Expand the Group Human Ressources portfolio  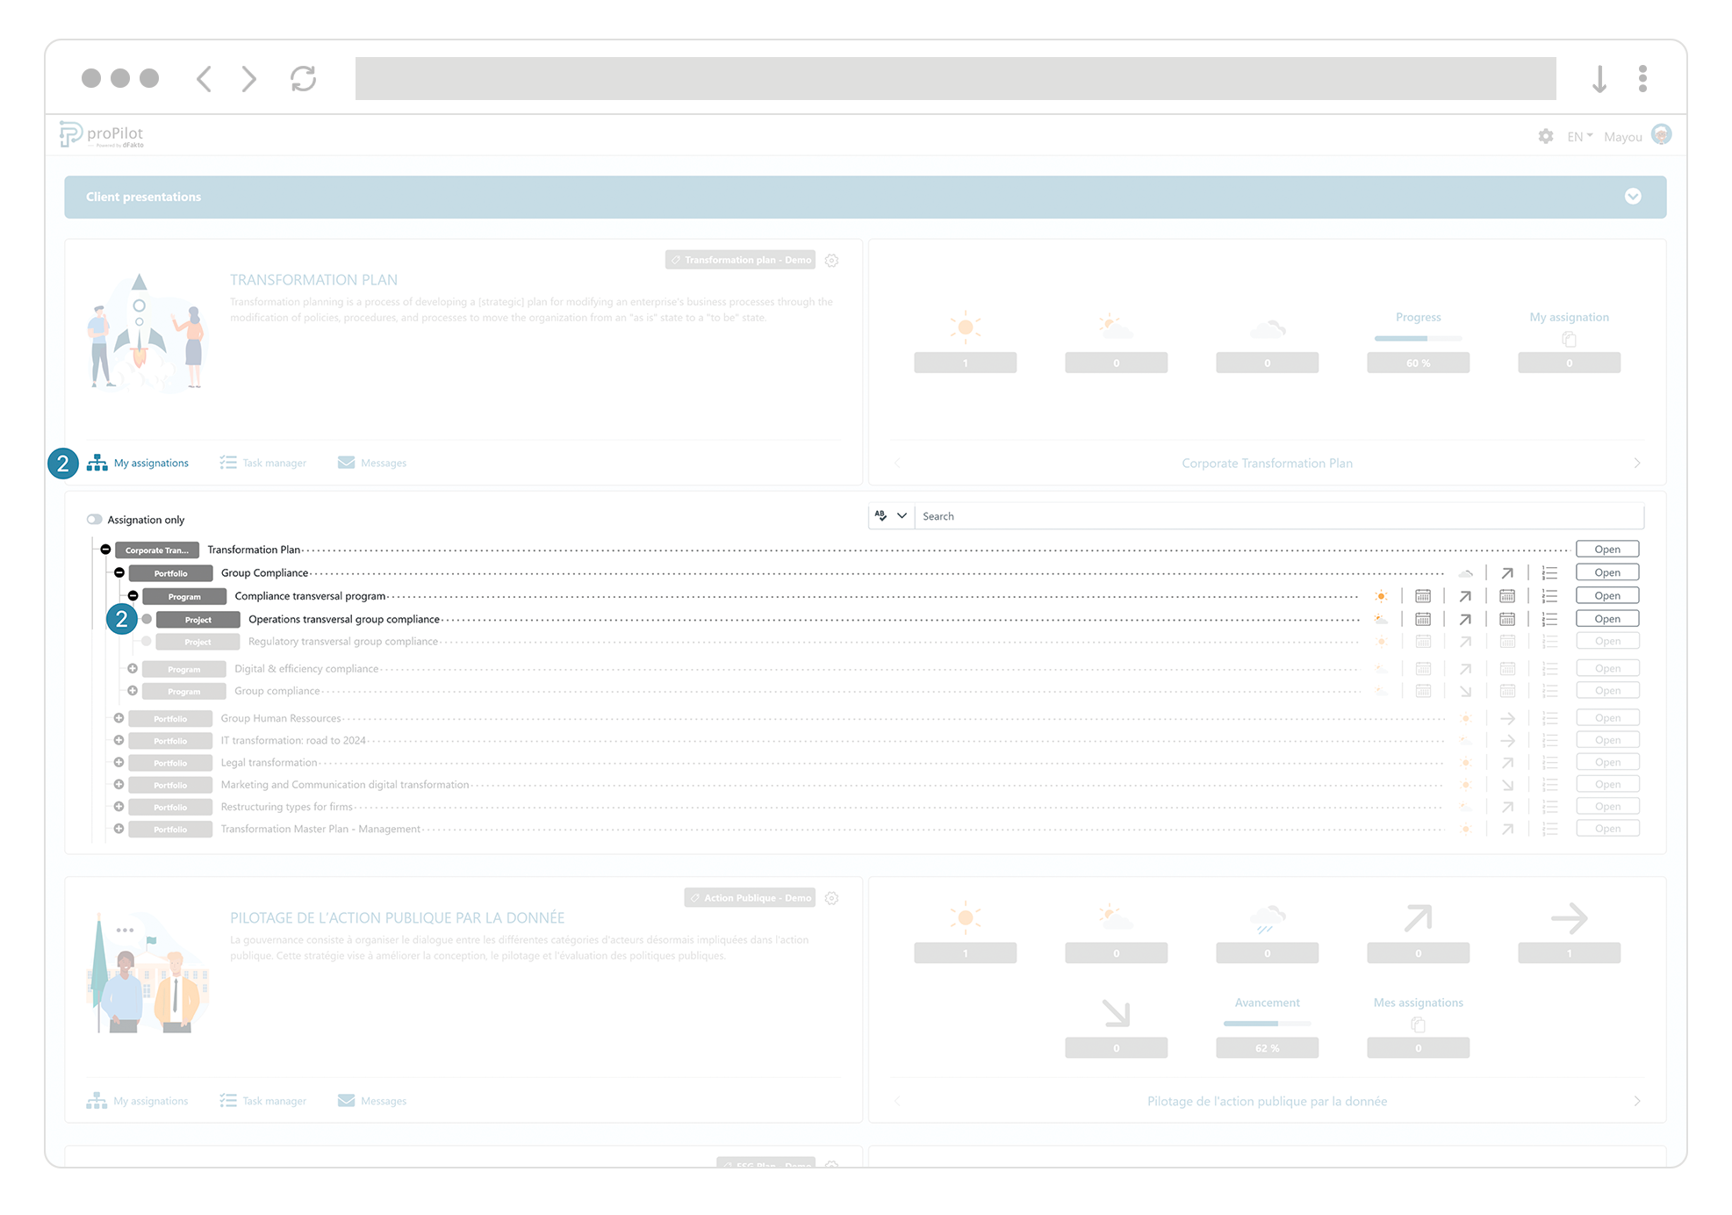119,718
